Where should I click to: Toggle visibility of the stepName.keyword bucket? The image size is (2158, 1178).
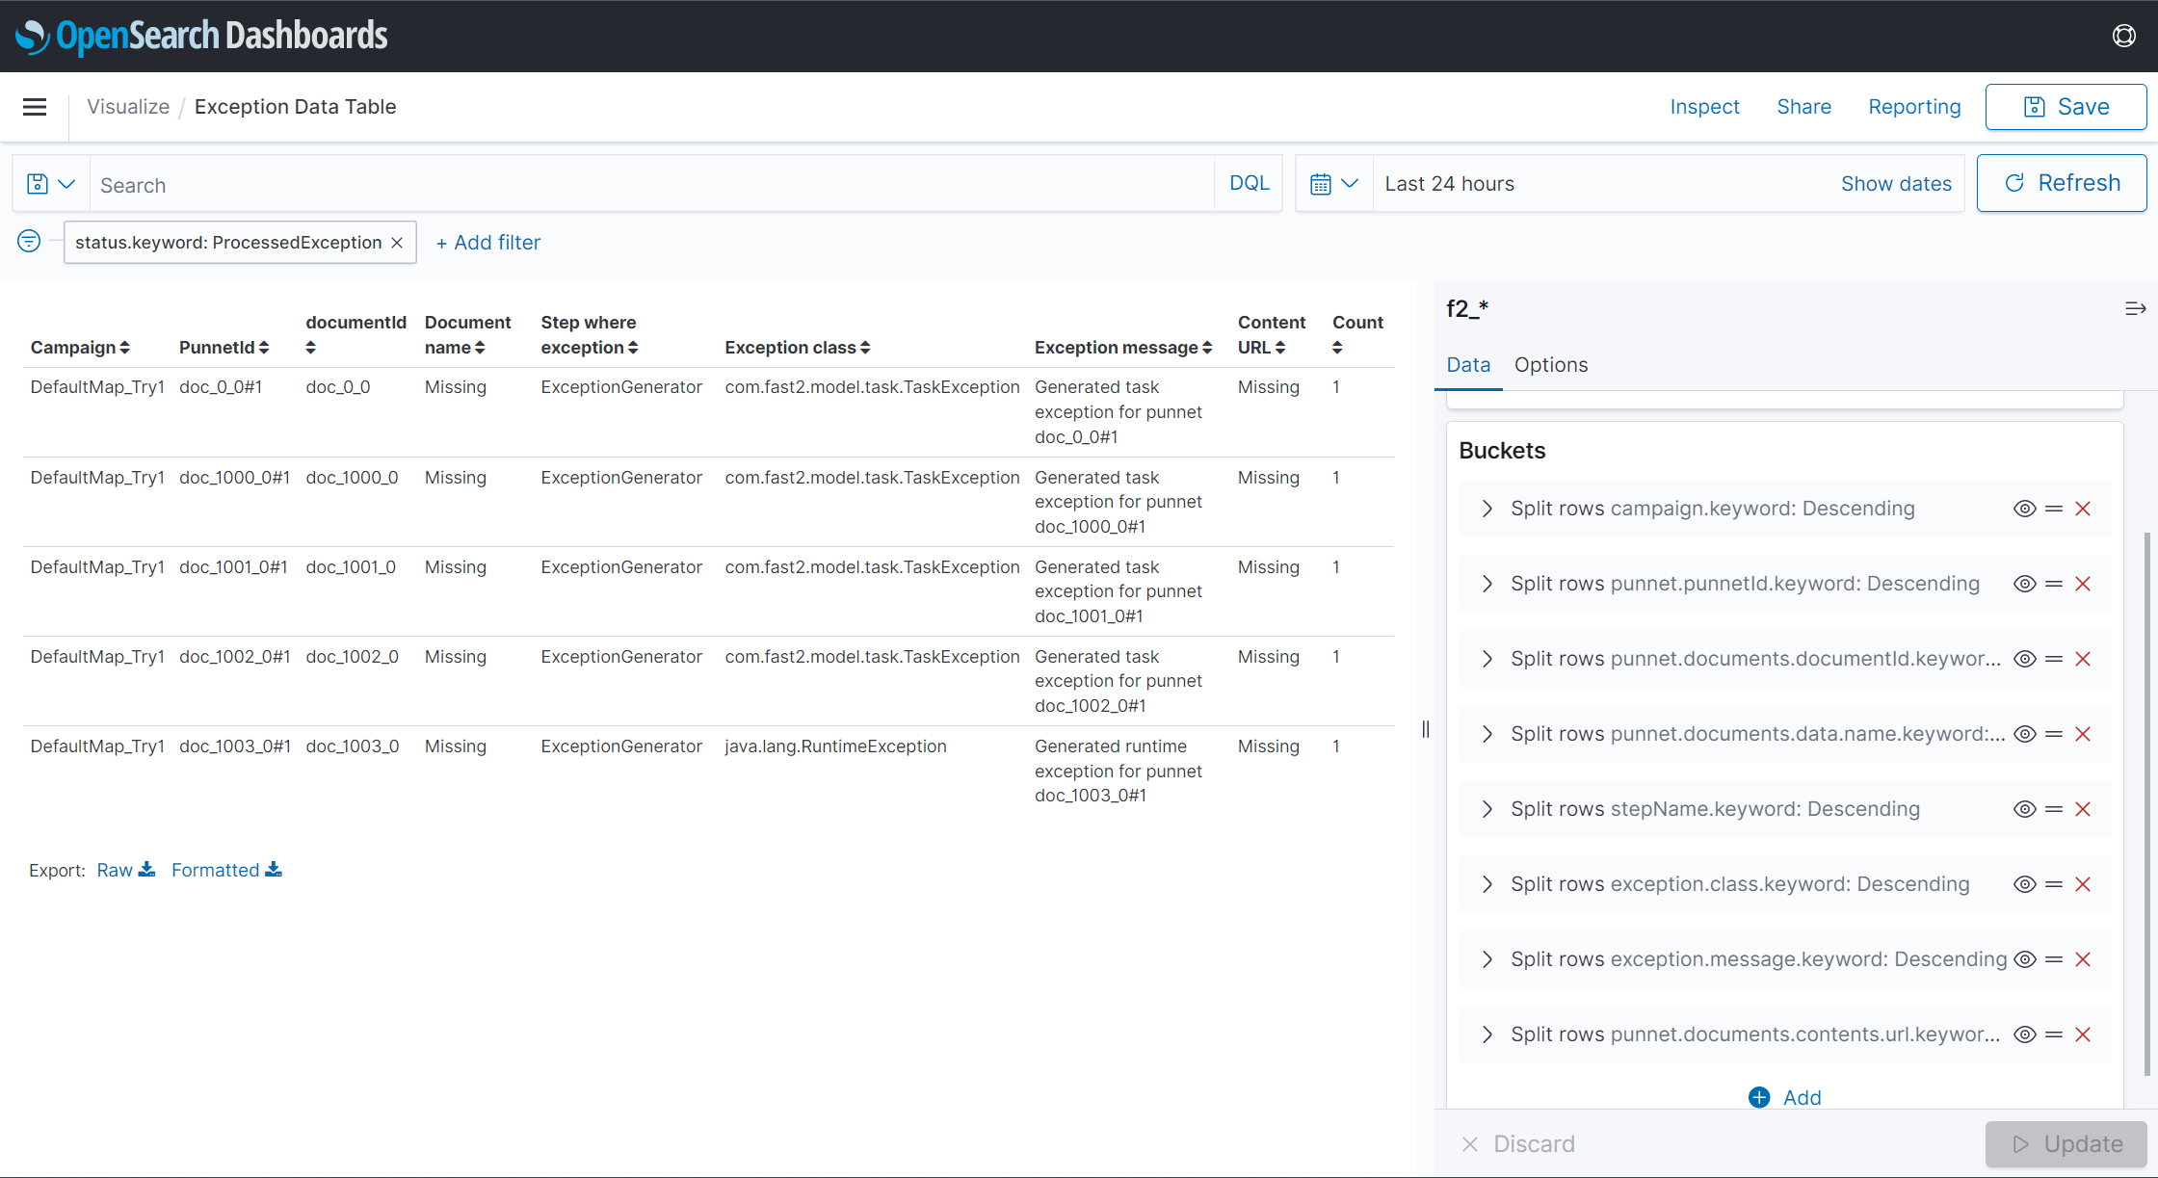2024,809
